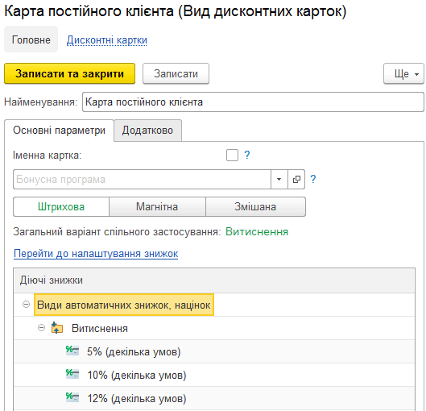
Task: Click the discount icon of 10% row
Action: click(72, 374)
